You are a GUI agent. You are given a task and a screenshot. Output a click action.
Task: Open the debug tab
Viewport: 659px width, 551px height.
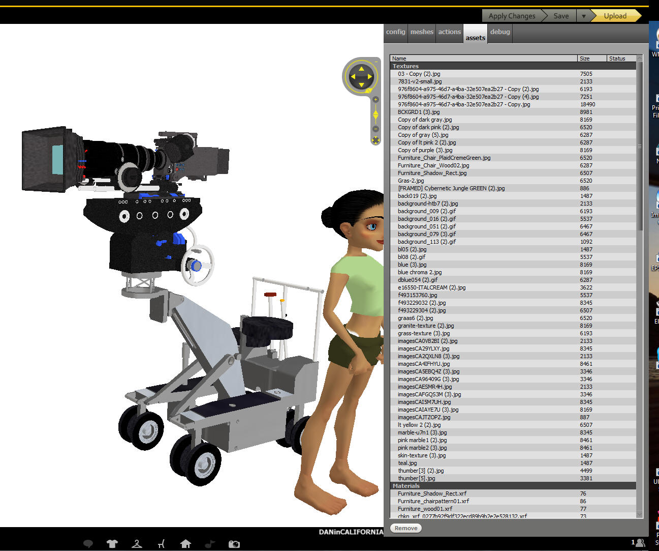point(500,32)
